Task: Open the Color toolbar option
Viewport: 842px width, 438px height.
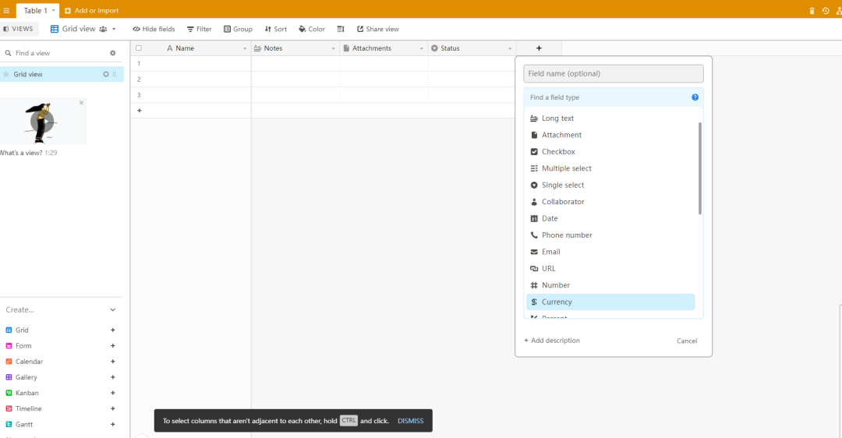Action: tap(312, 29)
